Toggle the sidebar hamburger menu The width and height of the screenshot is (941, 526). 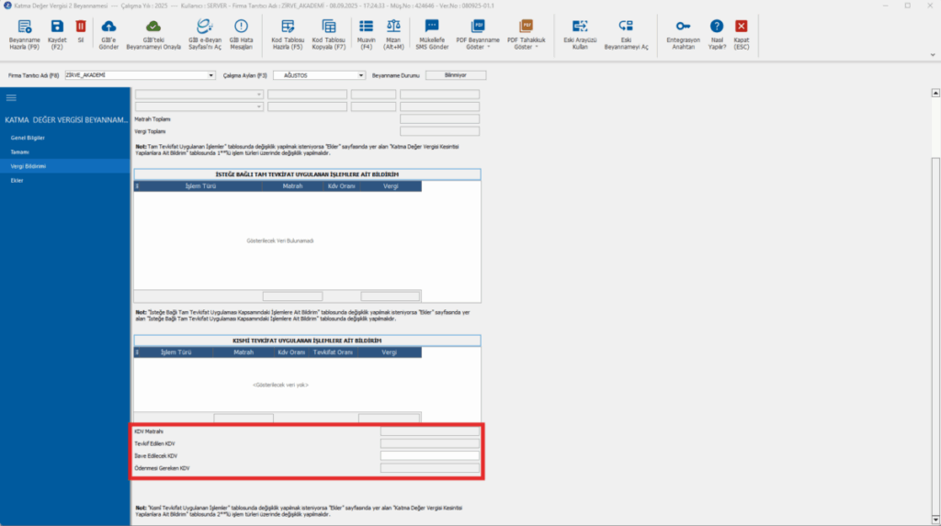click(x=11, y=97)
